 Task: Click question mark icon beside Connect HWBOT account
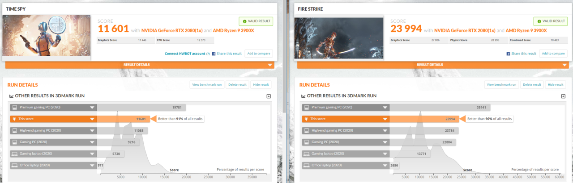[x=208, y=54]
